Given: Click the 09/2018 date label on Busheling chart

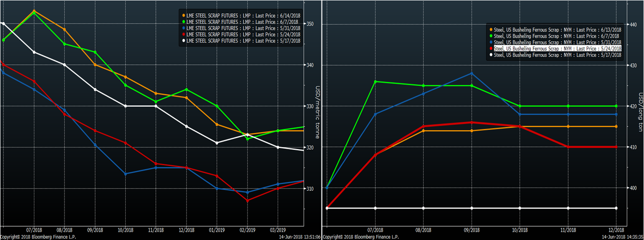Looking at the screenshot, I should [471, 230].
